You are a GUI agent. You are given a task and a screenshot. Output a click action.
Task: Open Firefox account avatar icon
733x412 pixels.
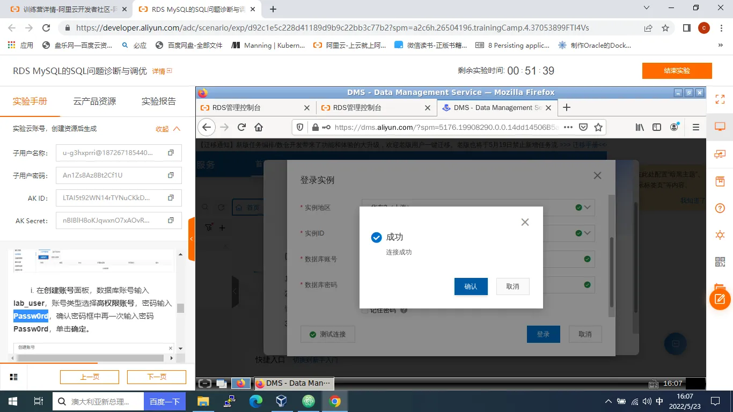[x=675, y=127]
